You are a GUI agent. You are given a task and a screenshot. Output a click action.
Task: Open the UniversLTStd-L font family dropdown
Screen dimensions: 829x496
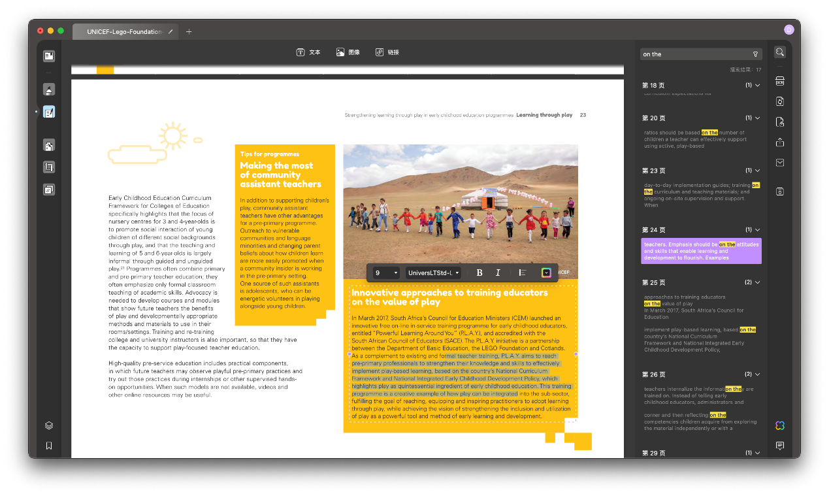tap(432, 273)
